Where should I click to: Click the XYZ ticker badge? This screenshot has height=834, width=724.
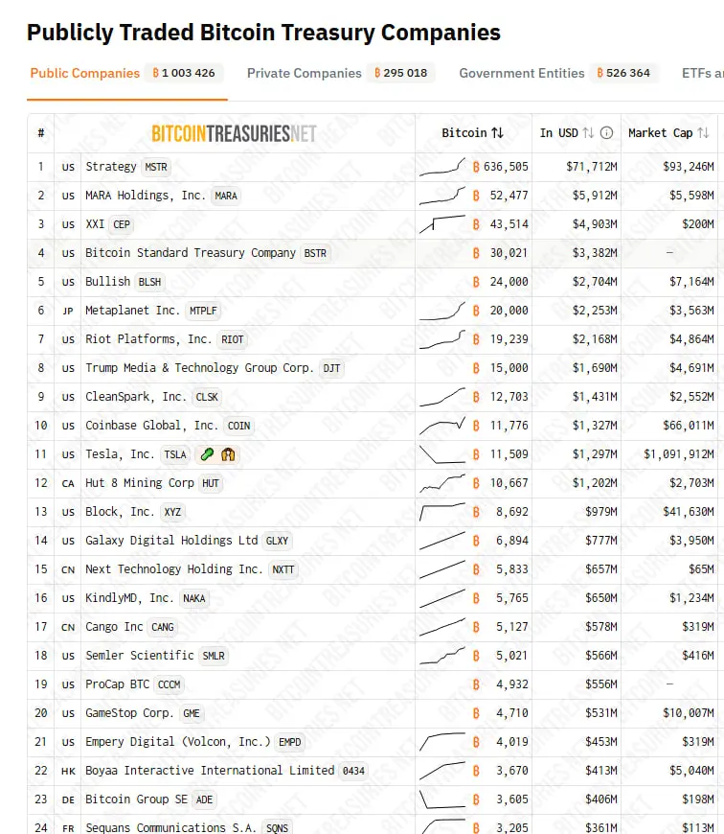coord(172,512)
